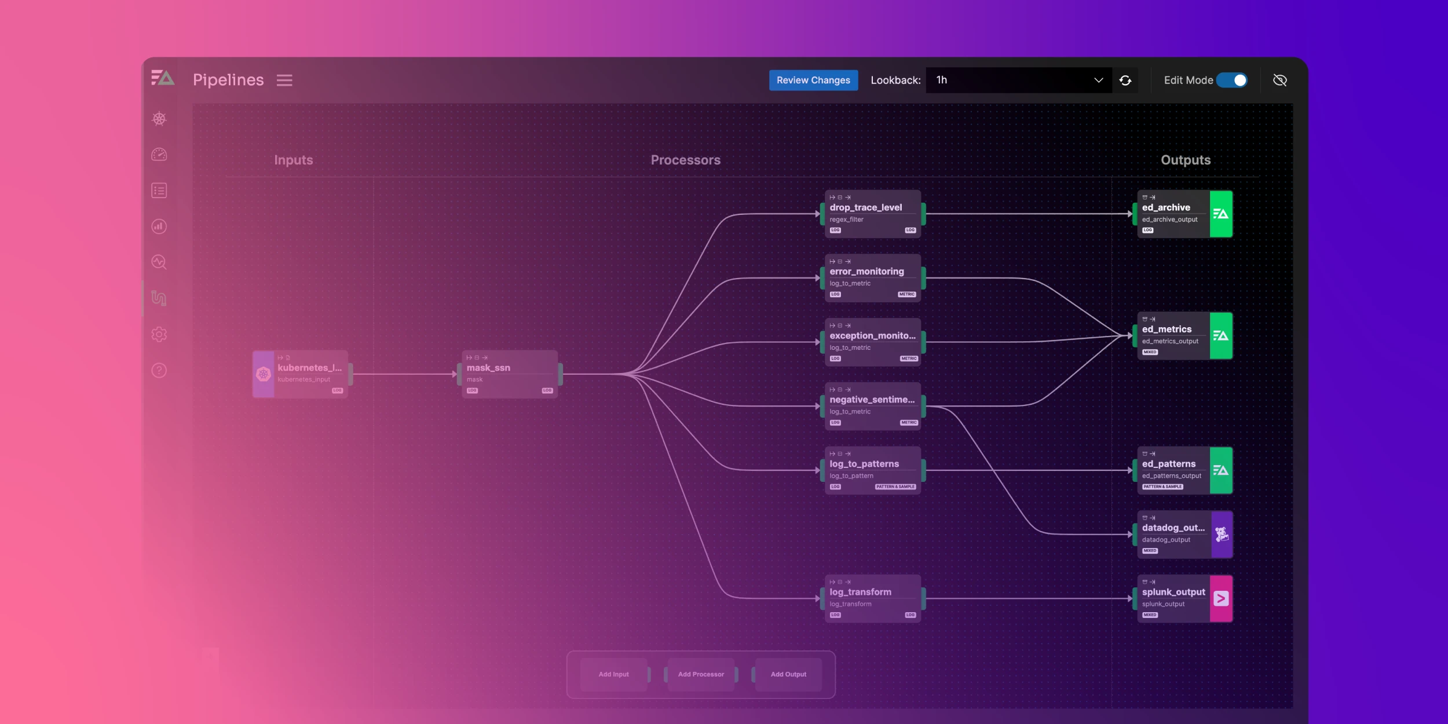Select the dashboards gauge icon in sidebar
This screenshot has height=724, width=1448.
point(159,154)
